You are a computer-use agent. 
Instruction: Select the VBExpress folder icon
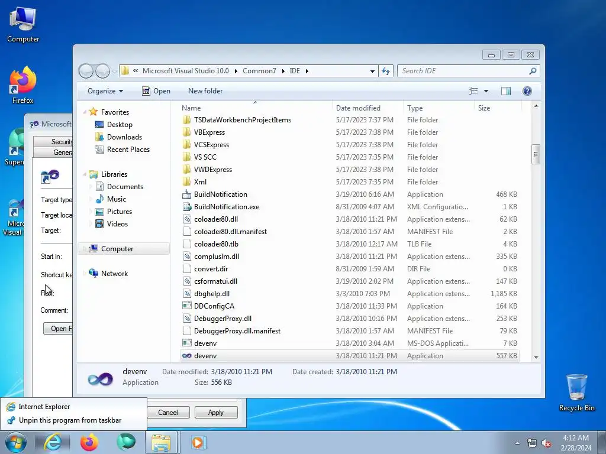coord(186,132)
